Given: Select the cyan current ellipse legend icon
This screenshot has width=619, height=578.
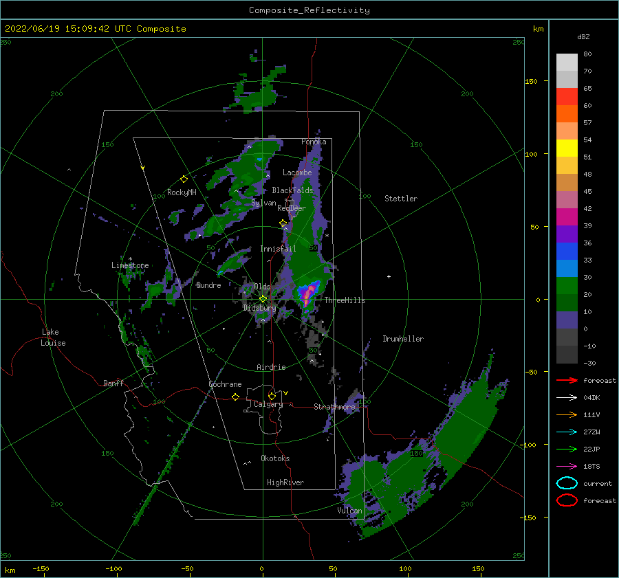Looking at the screenshot, I should tap(567, 483).
